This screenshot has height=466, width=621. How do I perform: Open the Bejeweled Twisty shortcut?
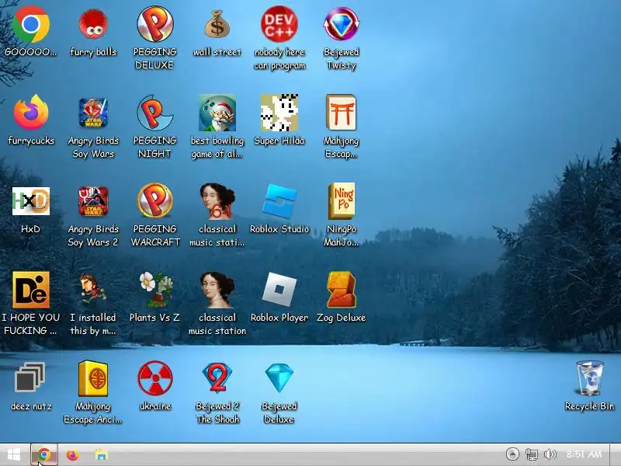coord(341,24)
